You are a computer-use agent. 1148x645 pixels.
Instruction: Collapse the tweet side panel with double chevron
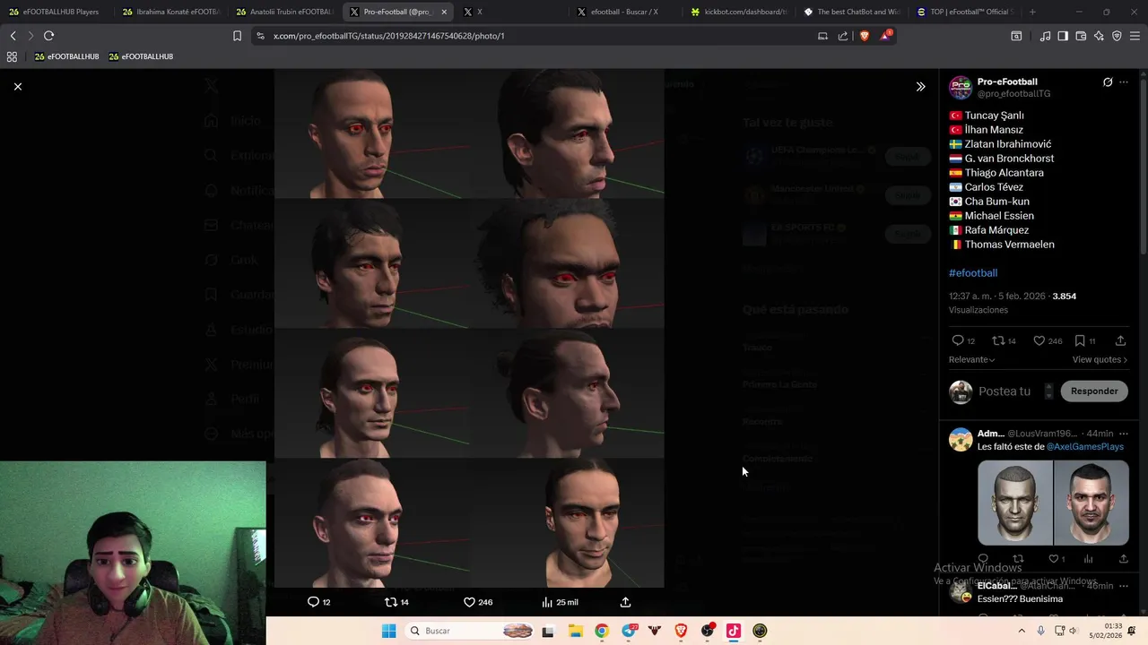[x=920, y=86]
